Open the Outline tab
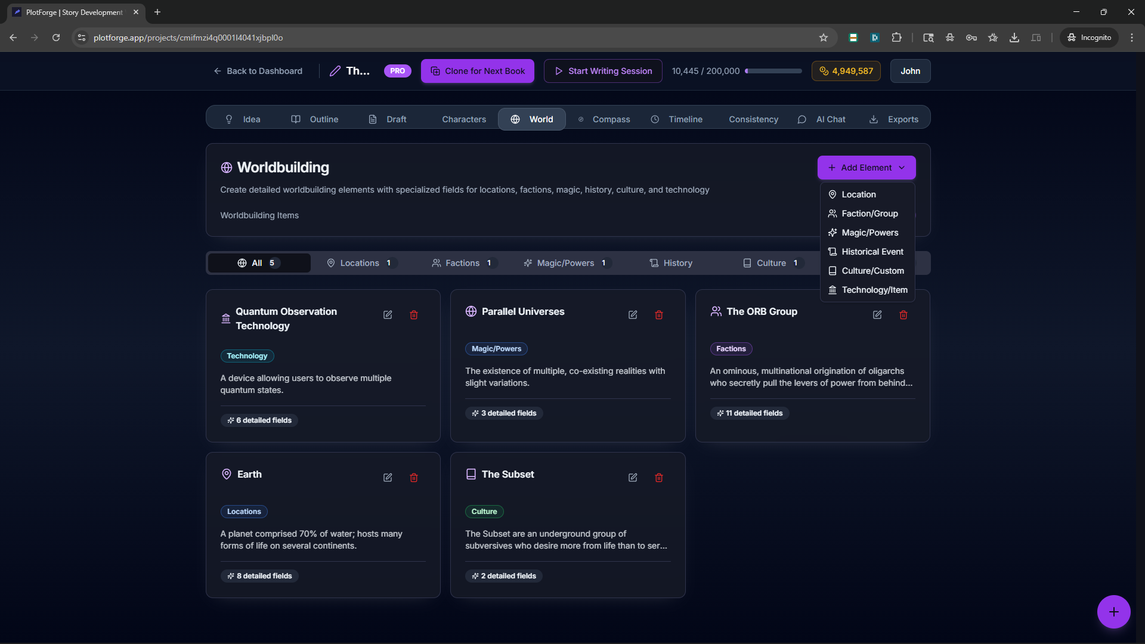1145x644 pixels. [x=315, y=119]
